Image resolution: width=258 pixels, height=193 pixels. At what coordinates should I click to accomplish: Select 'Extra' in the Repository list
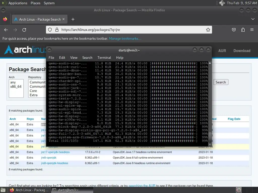[x=34, y=95]
